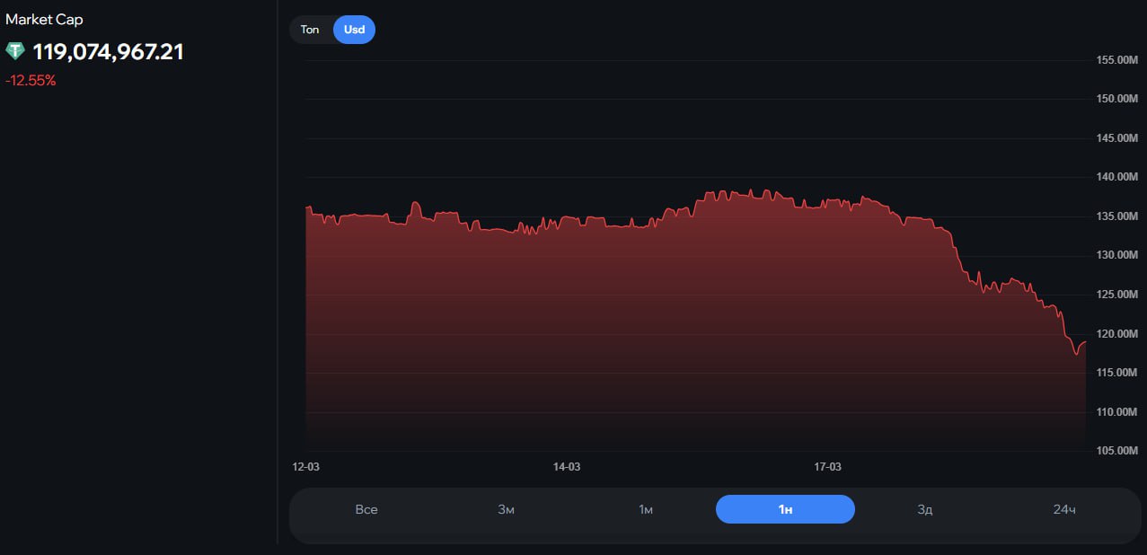This screenshot has height=555, width=1147.
Task: Set chart period to 3д
Action: click(924, 509)
